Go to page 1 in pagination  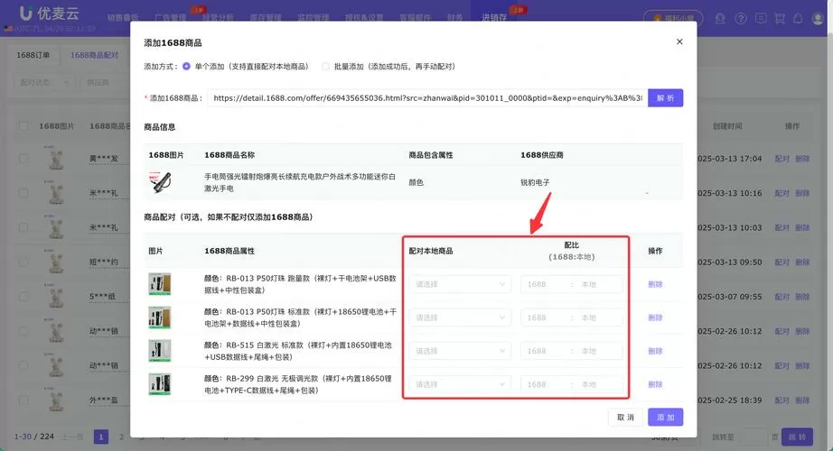[x=101, y=437]
